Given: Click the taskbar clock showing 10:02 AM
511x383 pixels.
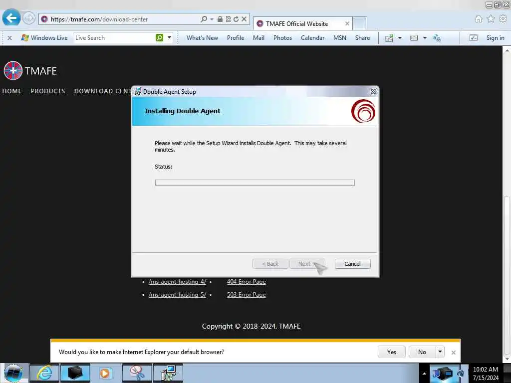Looking at the screenshot, I should (486, 374).
